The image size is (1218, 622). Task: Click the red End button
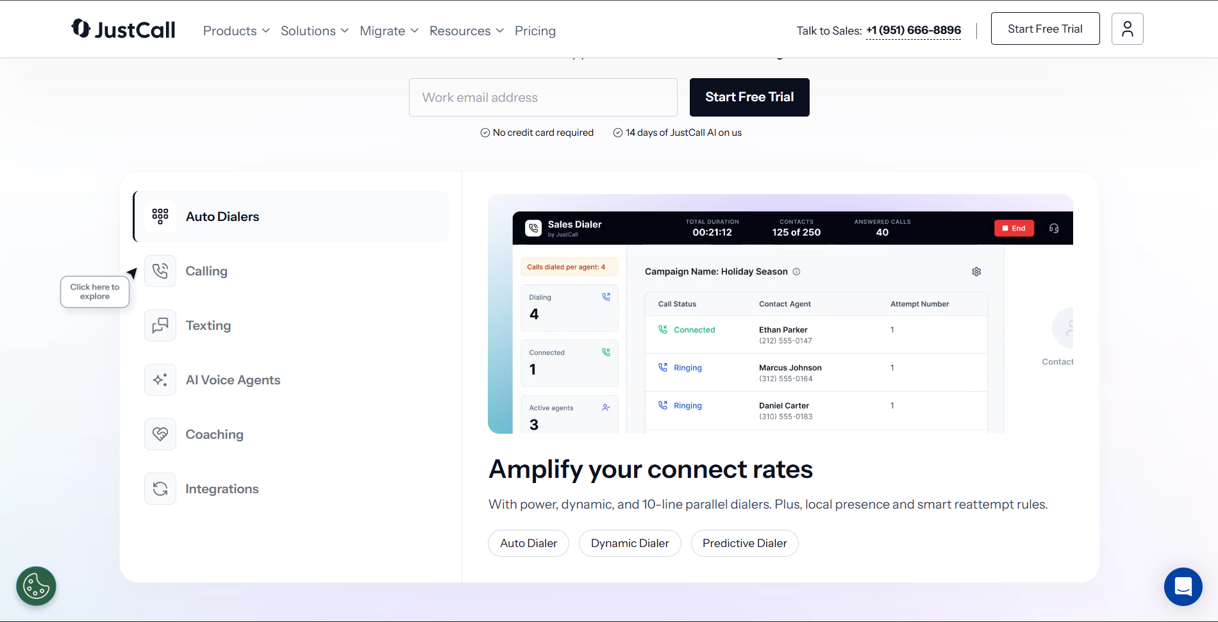pos(1014,228)
